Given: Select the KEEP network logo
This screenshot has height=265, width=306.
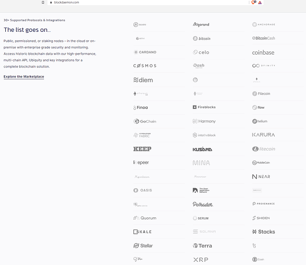Looking at the screenshot, I should (142, 149).
